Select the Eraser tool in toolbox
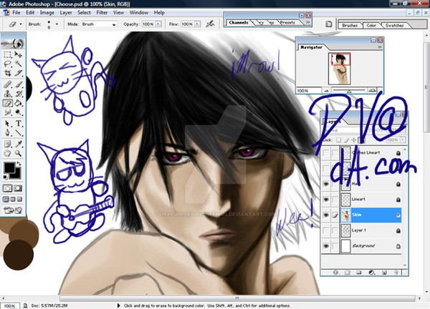Image resolution: width=430 pixels, height=309 pixels. [8, 103]
